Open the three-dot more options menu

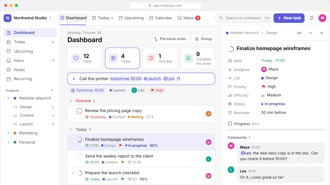pyautogui.click(x=310, y=33)
